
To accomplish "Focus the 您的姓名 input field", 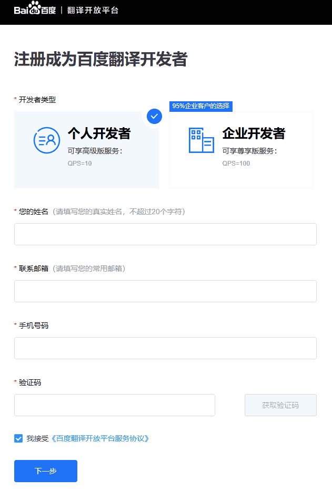I will point(166,234).
